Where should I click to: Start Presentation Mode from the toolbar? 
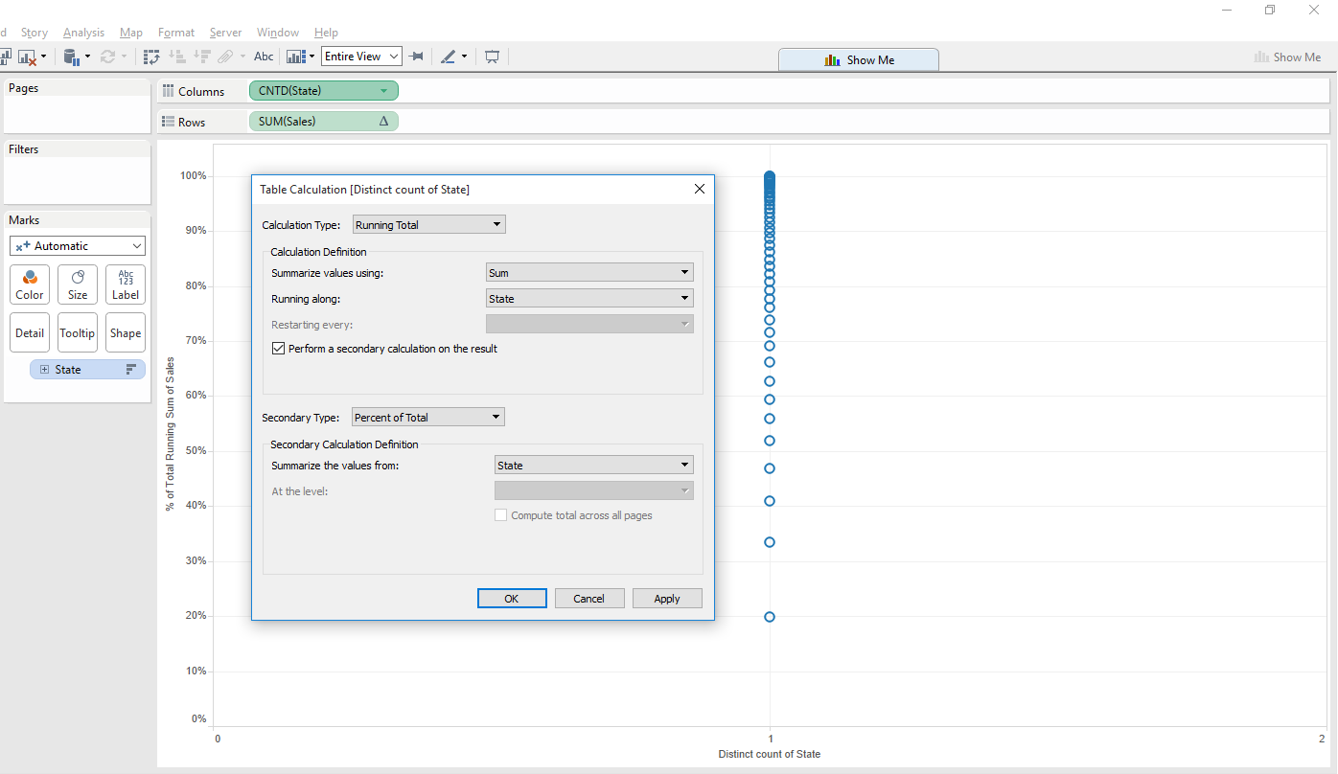pyautogui.click(x=492, y=57)
